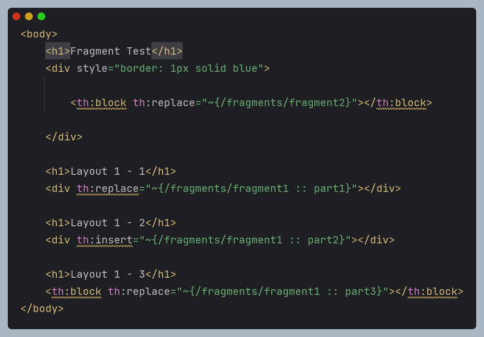Click the opening th:block tag on the part3 line
484x337 pixels.
coord(73,291)
